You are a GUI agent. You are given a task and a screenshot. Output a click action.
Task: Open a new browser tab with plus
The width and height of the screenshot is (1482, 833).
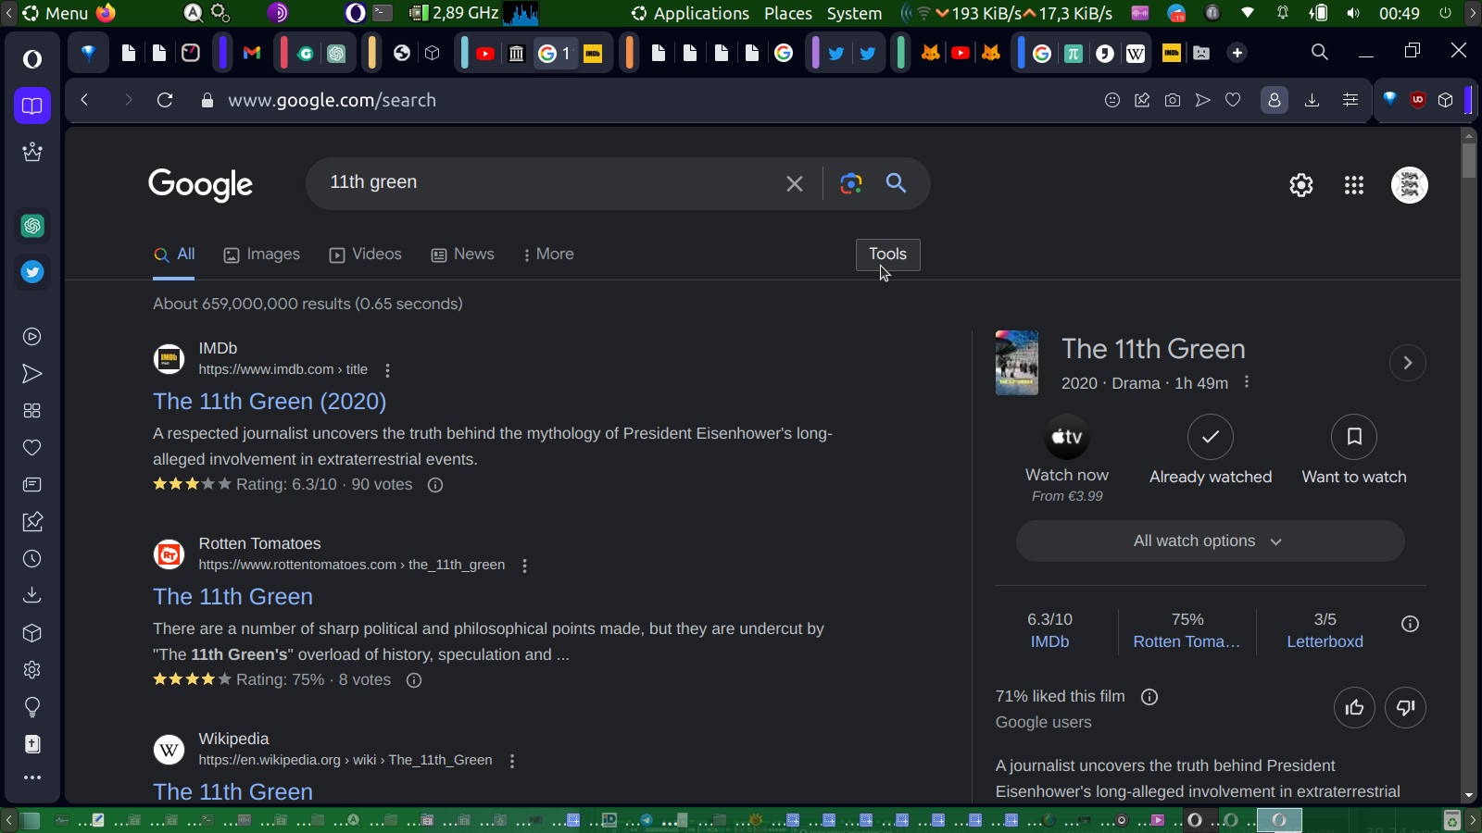tap(1237, 53)
